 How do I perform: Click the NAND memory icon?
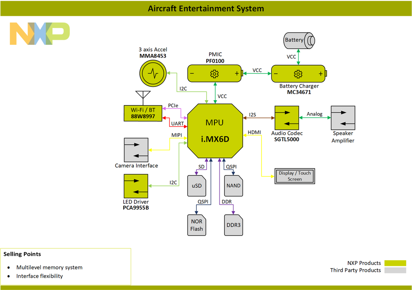[233, 186]
